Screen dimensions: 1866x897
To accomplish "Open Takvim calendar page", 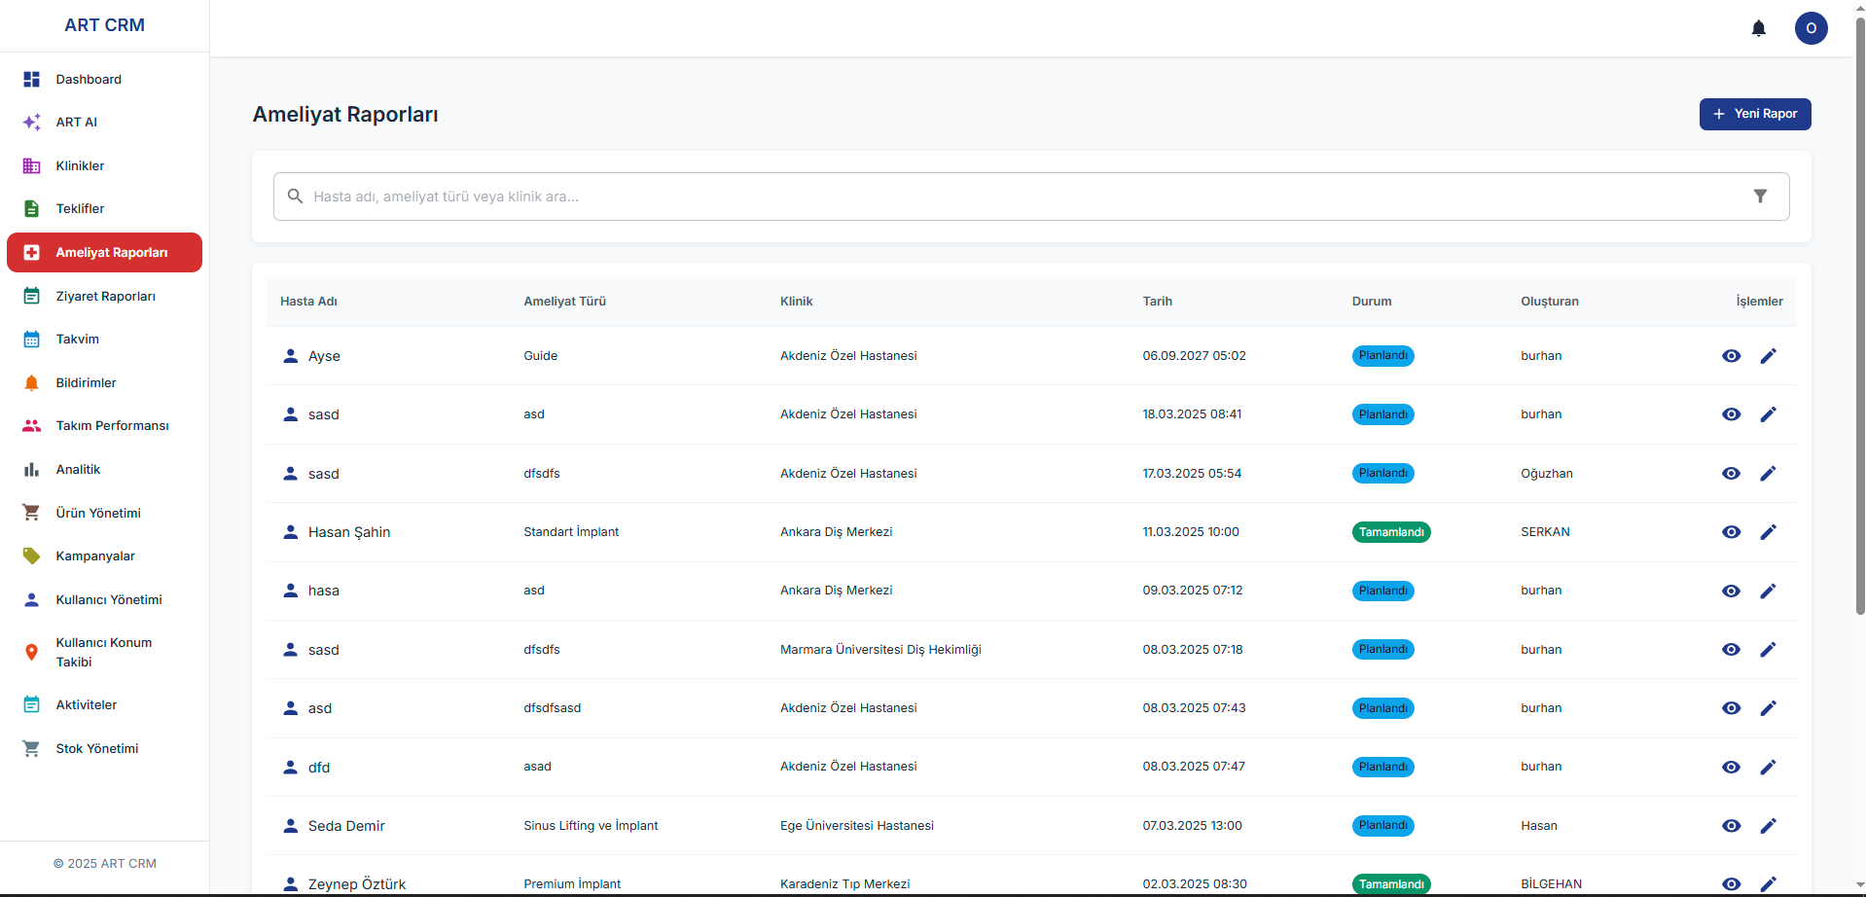I will click(x=78, y=340).
